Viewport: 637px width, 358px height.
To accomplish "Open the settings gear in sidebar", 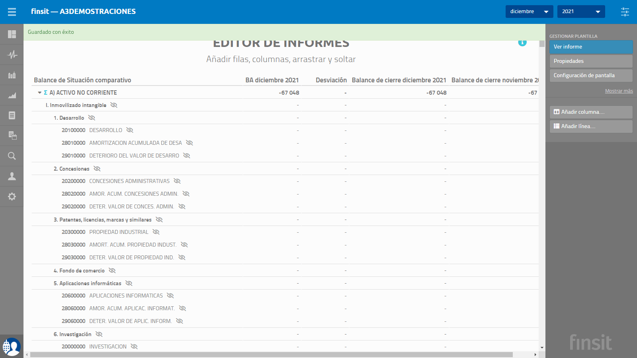I will click(12, 197).
